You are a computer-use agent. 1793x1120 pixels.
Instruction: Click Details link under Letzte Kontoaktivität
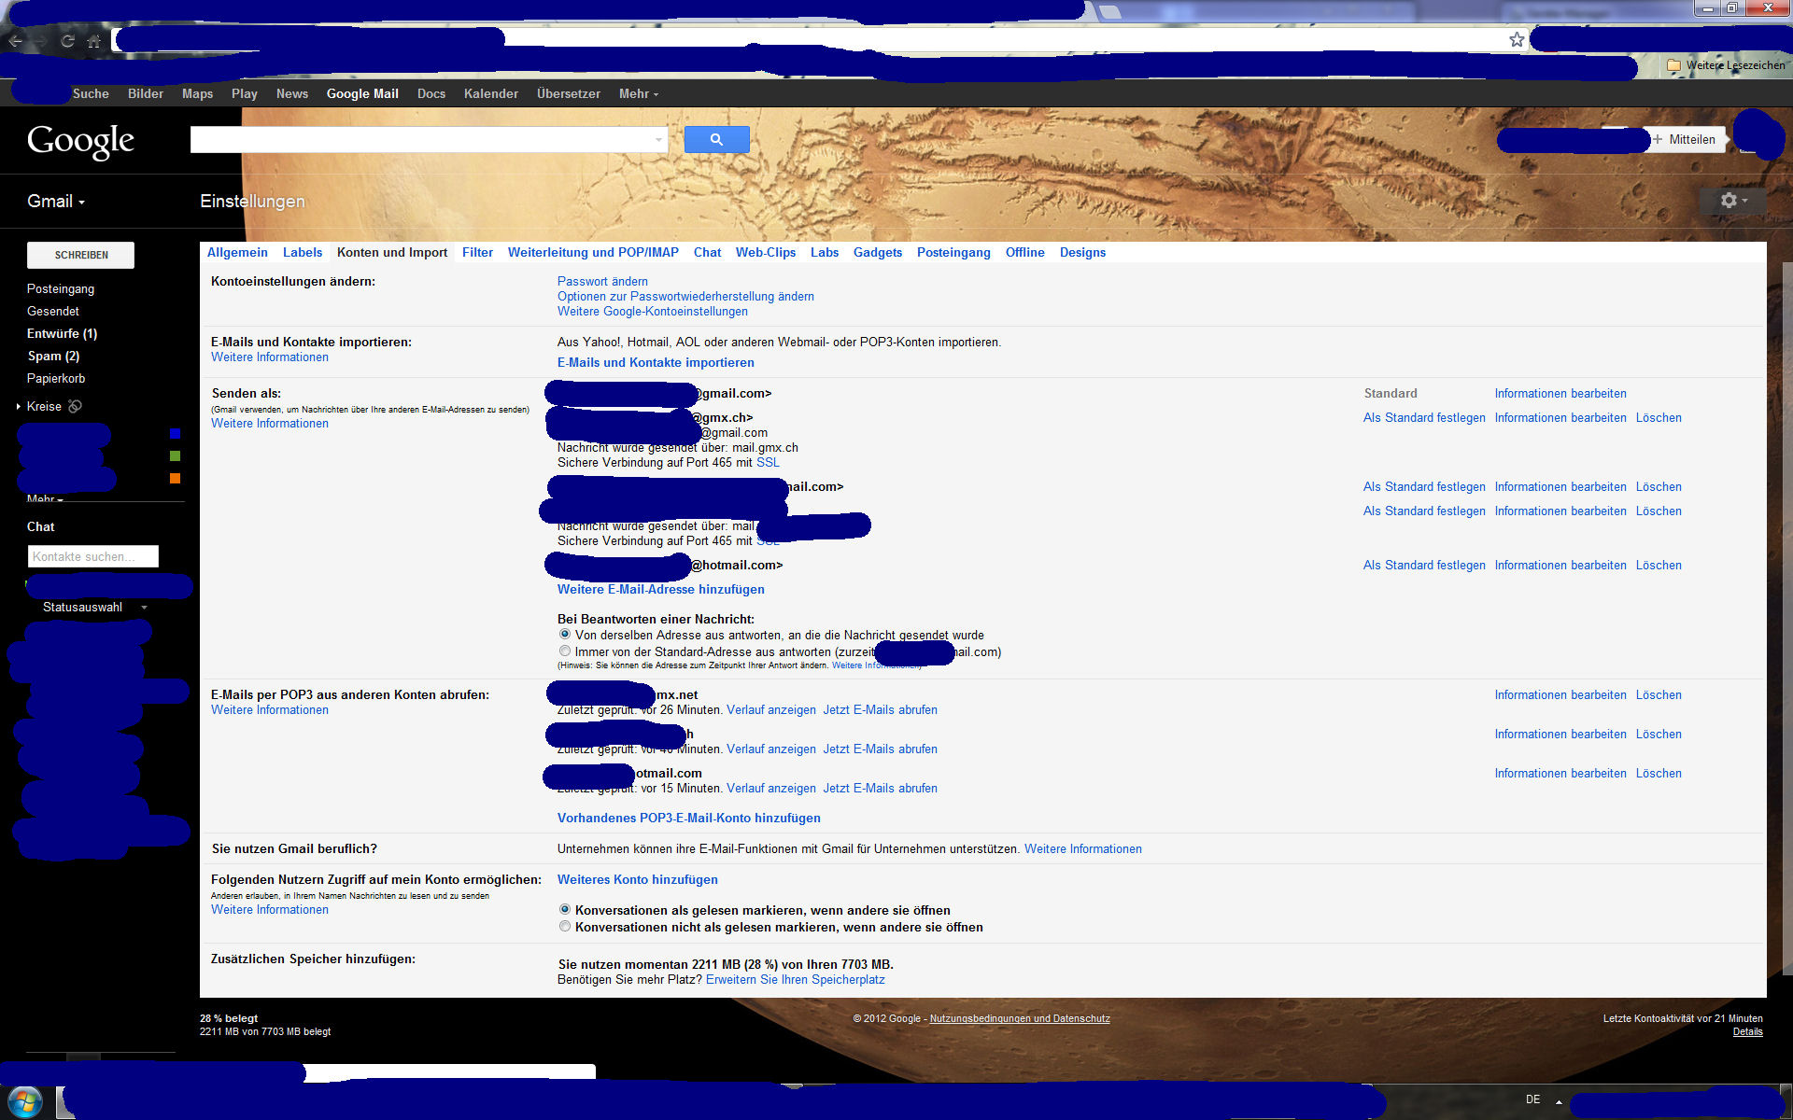1747,1031
